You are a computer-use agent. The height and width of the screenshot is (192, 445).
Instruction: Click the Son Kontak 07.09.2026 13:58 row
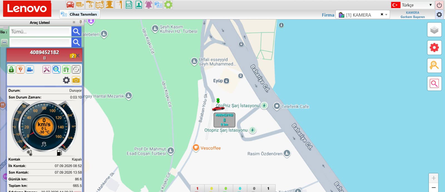[45, 172]
